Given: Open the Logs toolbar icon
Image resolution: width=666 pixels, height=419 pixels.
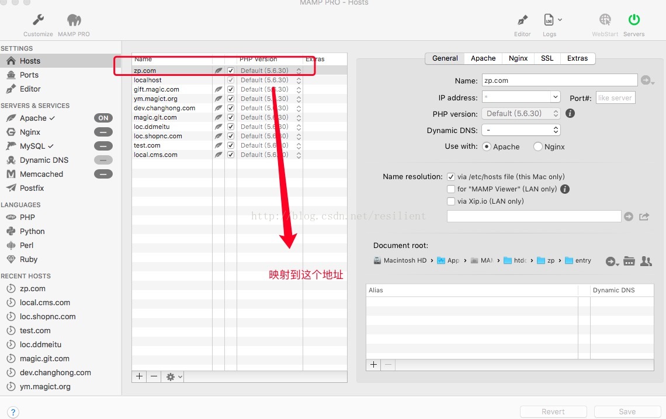Looking at the screenshot, I should click(549, 19).
